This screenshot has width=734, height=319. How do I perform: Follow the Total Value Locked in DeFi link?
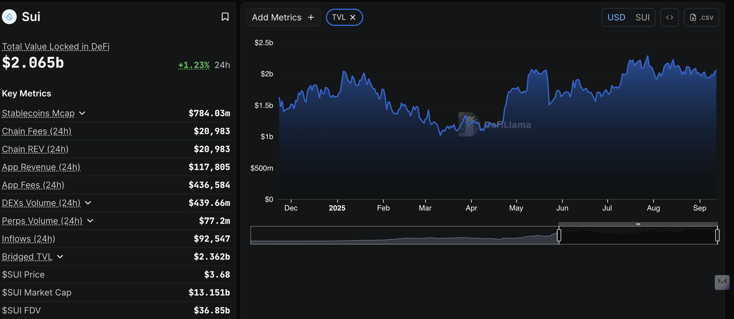(x=55, y=46)
